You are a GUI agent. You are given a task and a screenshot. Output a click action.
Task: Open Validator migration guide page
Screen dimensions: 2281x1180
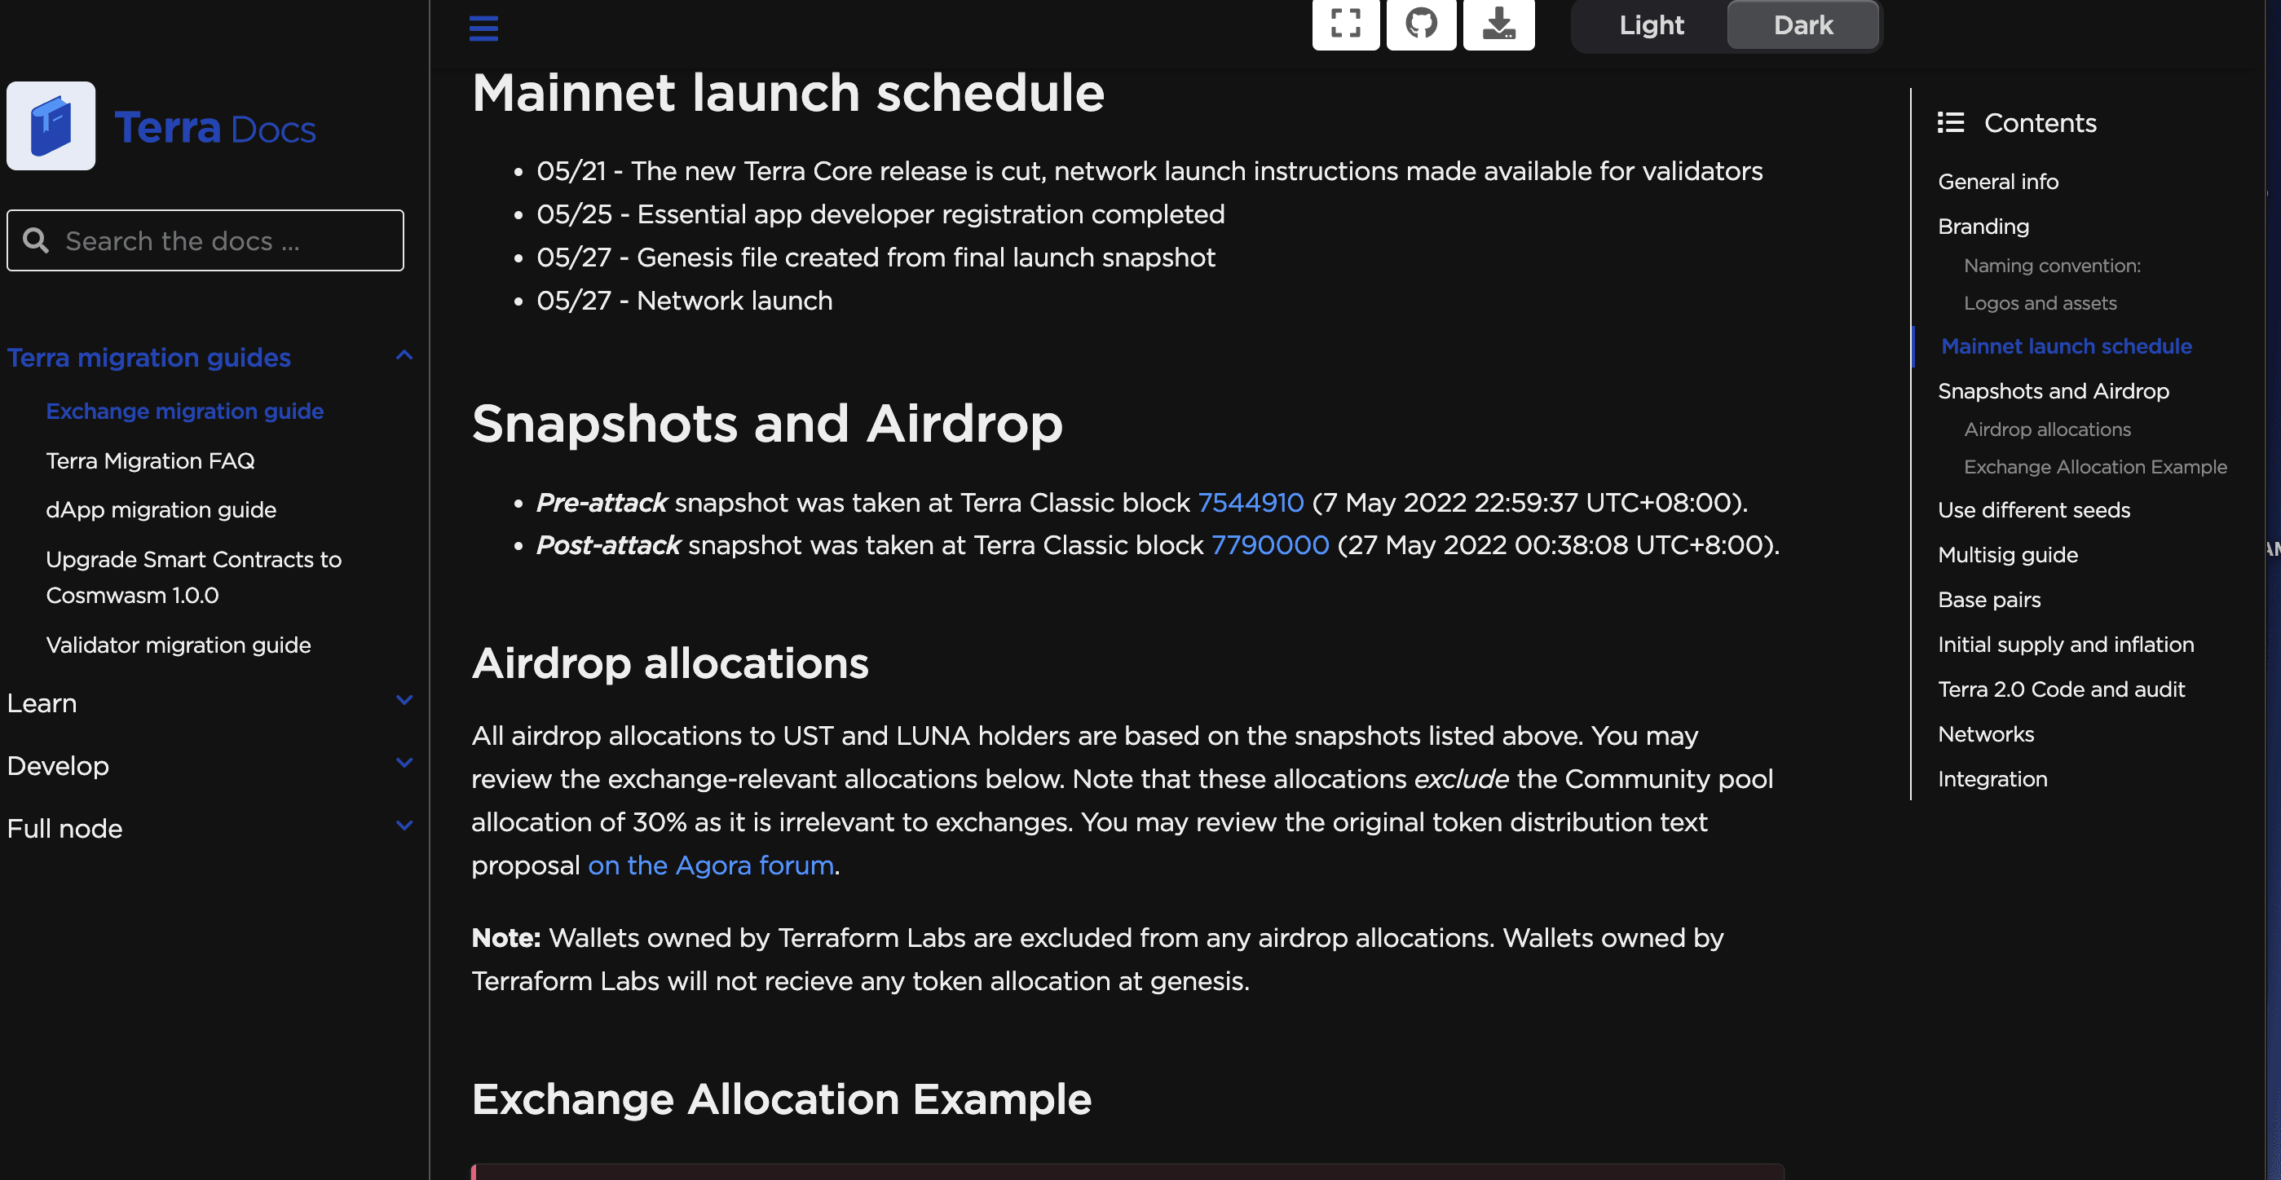178,645
